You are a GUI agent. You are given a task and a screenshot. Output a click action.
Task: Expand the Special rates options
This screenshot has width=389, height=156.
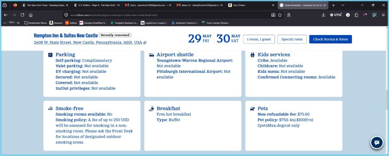[x=292, y=39]
